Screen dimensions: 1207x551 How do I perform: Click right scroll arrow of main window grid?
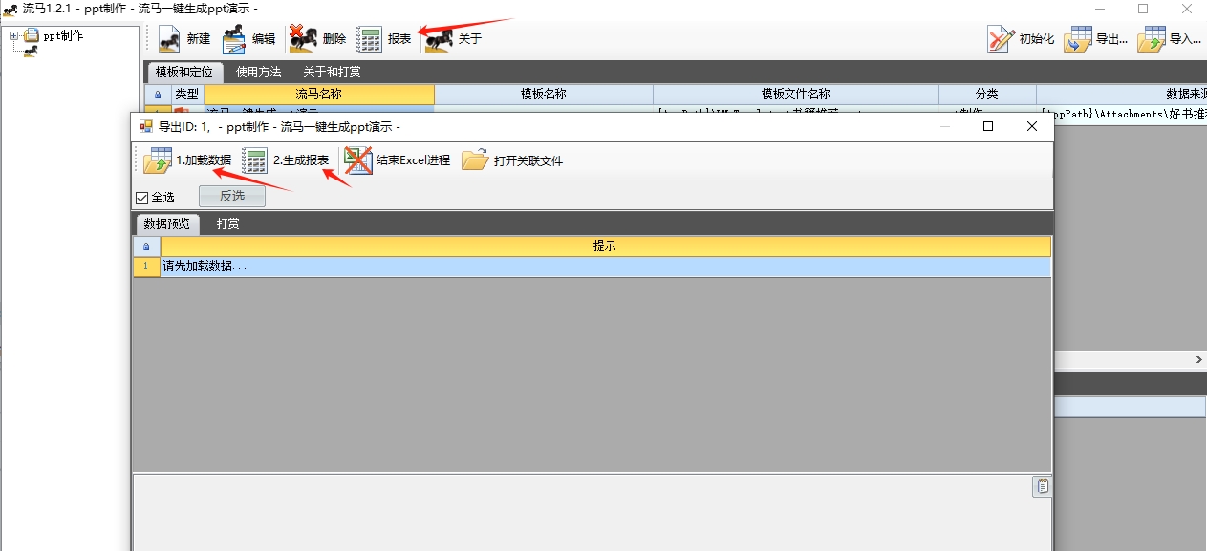pyautogui.click(x=1199, y=360)
